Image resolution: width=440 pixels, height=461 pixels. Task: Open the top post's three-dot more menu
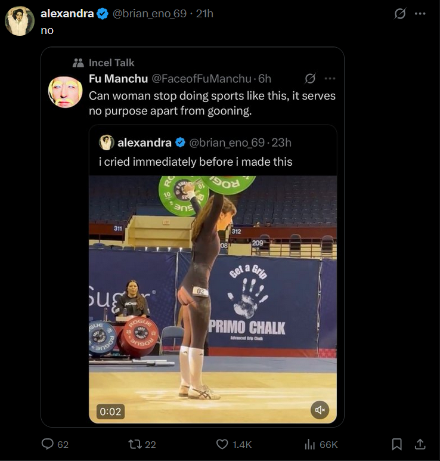[x=420, y=13]
